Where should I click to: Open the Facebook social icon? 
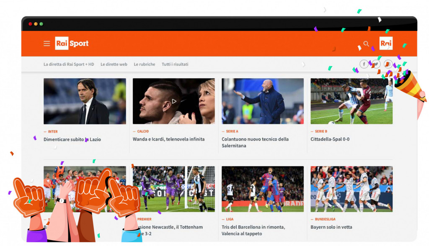coord(364,64)
